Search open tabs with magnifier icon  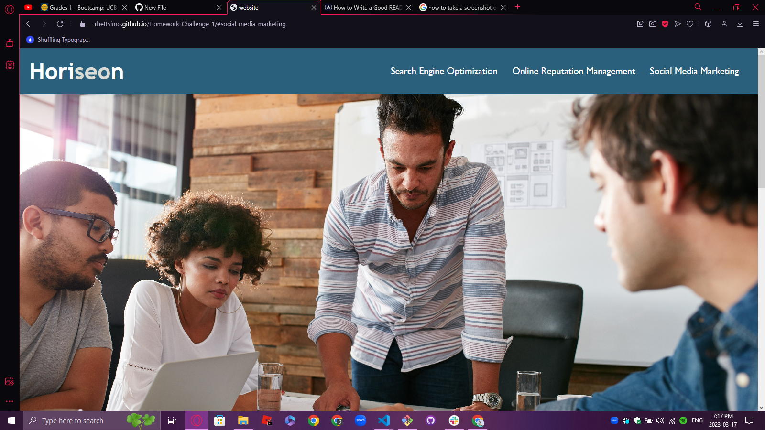pyautogui.click(x=698, y=7)
